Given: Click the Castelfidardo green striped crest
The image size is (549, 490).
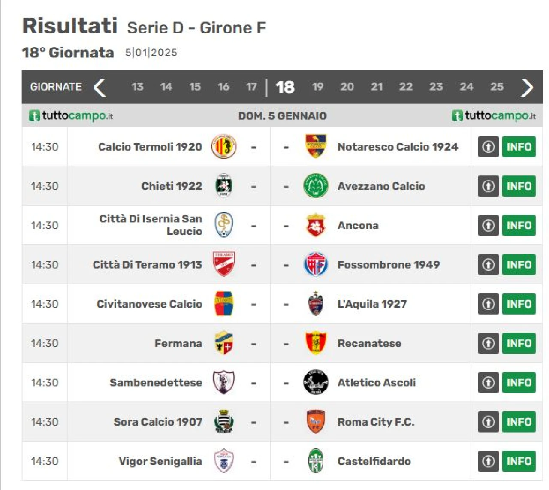Looking at the screenshot, I should pyautogui.click(x=316, y=461).
